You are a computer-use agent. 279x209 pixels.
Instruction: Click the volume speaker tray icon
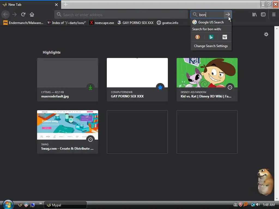coord(258,205)
